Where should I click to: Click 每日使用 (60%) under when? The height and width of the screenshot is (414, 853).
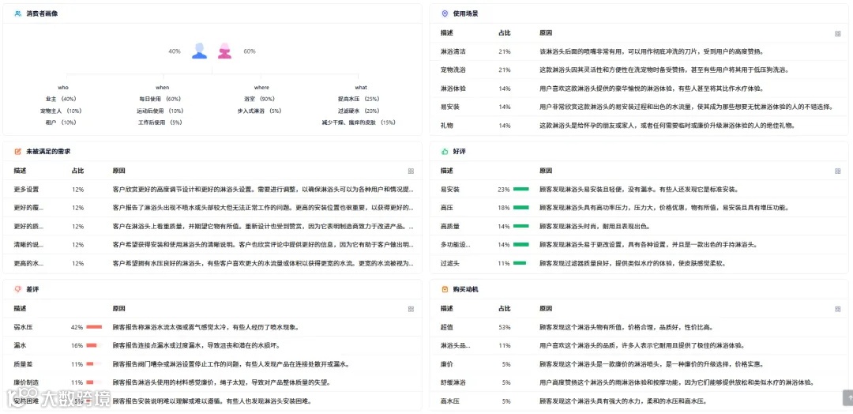pyautogui.click(x=160, y=99)
